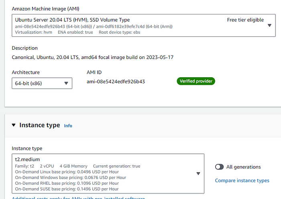Viewport: 281px width, 199px height.
Task: Click the Canonical Ubuntu 20.04 description text
Action: [x=93, y=57]
